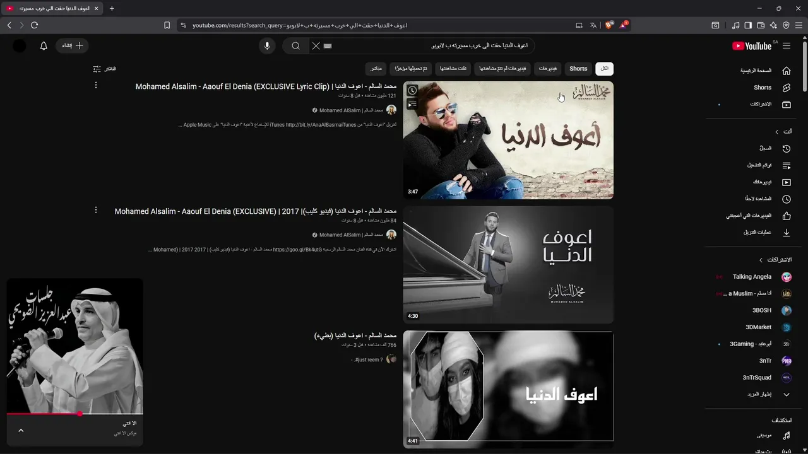The height and width of the screenshot is (454, 808).
Task: Reload the page
Action: pyautogui.click(x=34, y=25)
